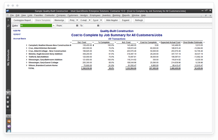
Task: Expand Molotsi, Hugh:Second Story Addition row
Action: [x=26, y=54]
